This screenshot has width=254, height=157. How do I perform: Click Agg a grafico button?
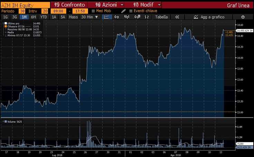pos(209,17)
